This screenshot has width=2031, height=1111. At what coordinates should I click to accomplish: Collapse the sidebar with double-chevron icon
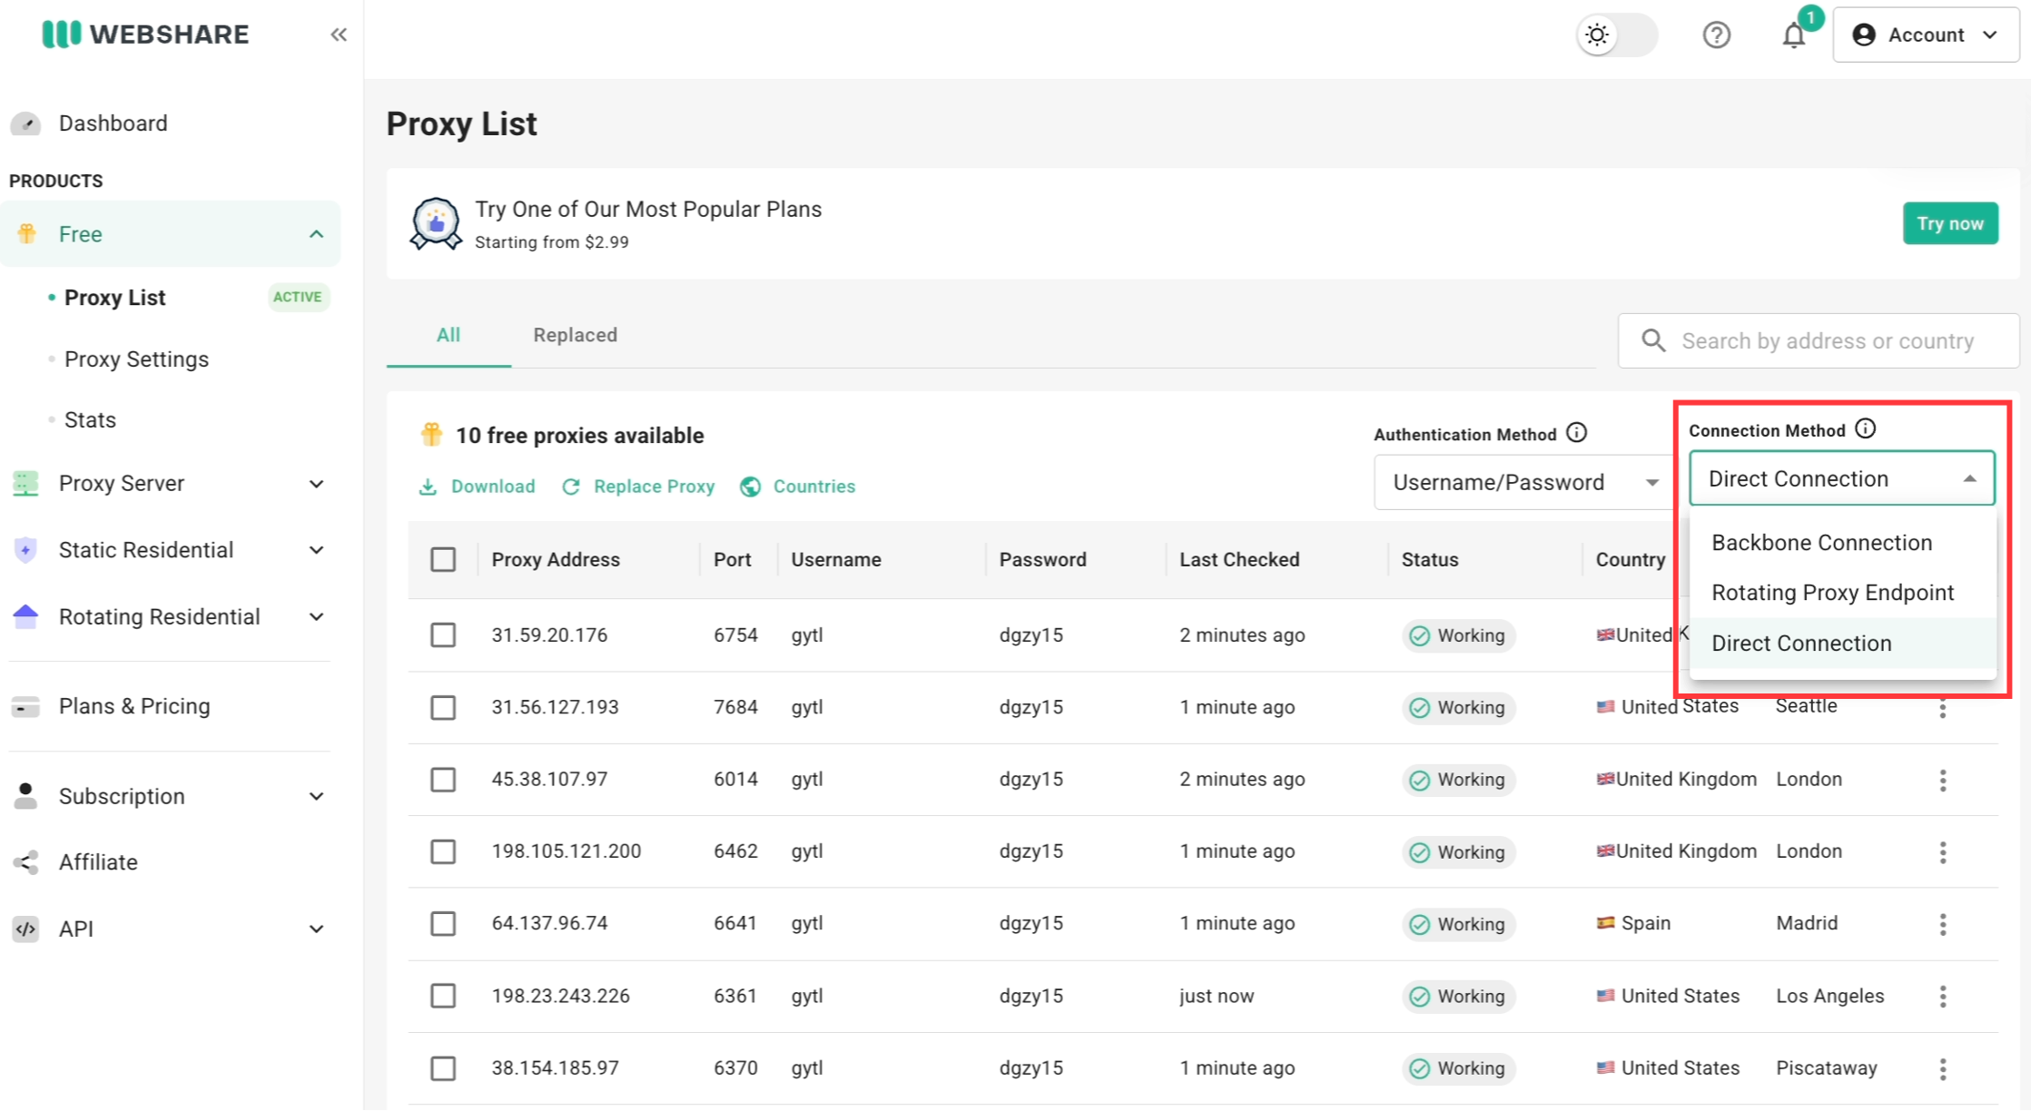[339, 34]
